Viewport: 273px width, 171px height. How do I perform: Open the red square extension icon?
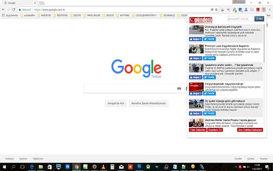[x=258, y=9]
